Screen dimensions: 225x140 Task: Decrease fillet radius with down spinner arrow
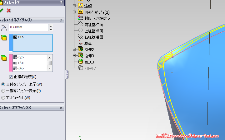51,30
